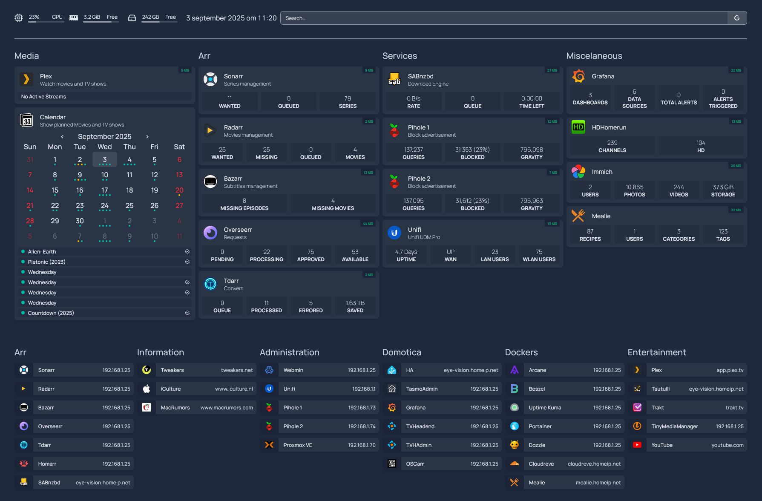Open the Plex service card icon
Screen dimensions: 762x501
(26, 79)
